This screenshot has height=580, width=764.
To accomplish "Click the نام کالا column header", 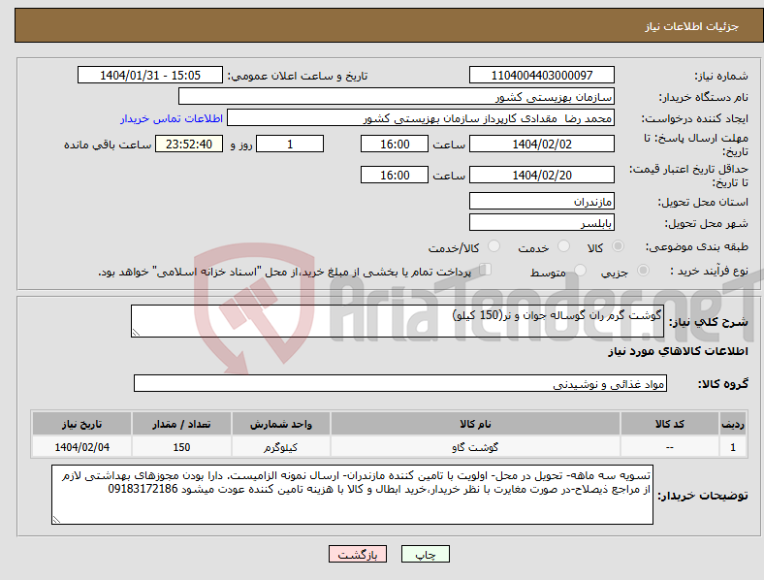I will [x=475, y=424].
